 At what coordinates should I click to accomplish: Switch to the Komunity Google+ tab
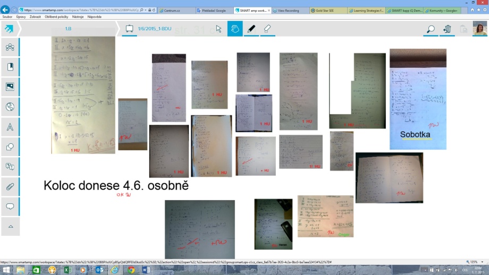[442, 10]
